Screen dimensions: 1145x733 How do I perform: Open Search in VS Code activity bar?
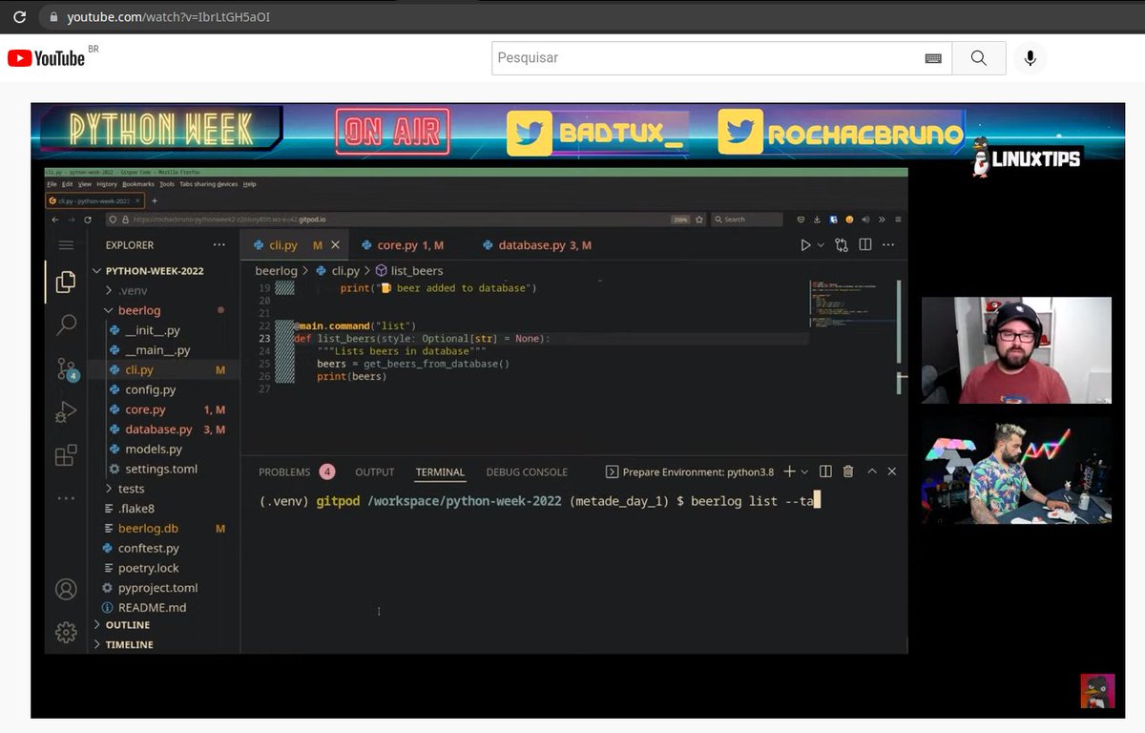(66, 325)
